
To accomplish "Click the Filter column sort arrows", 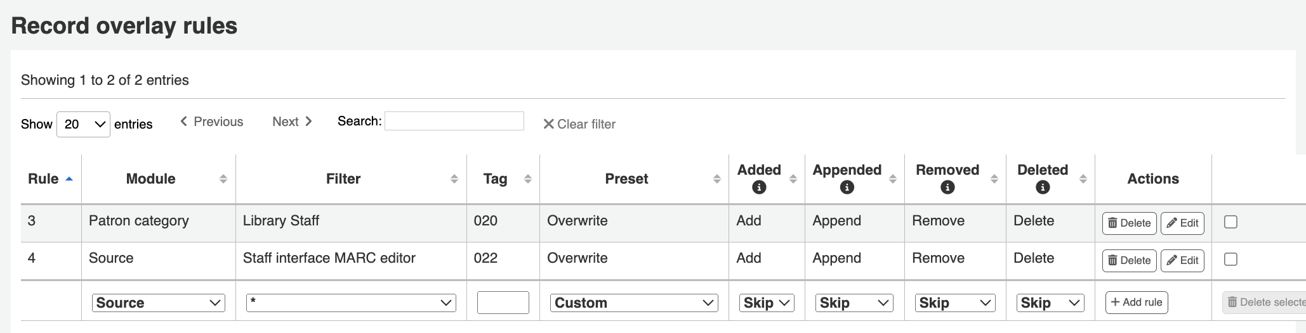I will [454, 179].
